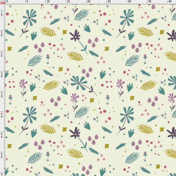
Task: Click the 10 mark on the horizontal ruler
Action: (x=48, y=1)
